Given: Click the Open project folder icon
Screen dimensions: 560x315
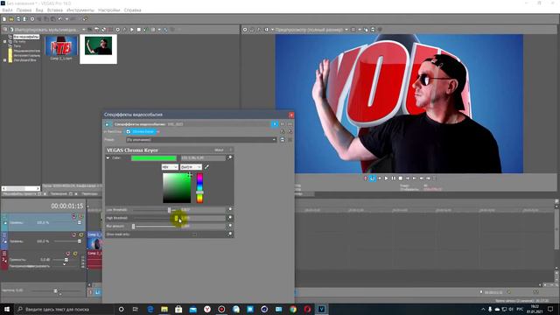Looking at the screenshot, I should [x=11, y=19].
